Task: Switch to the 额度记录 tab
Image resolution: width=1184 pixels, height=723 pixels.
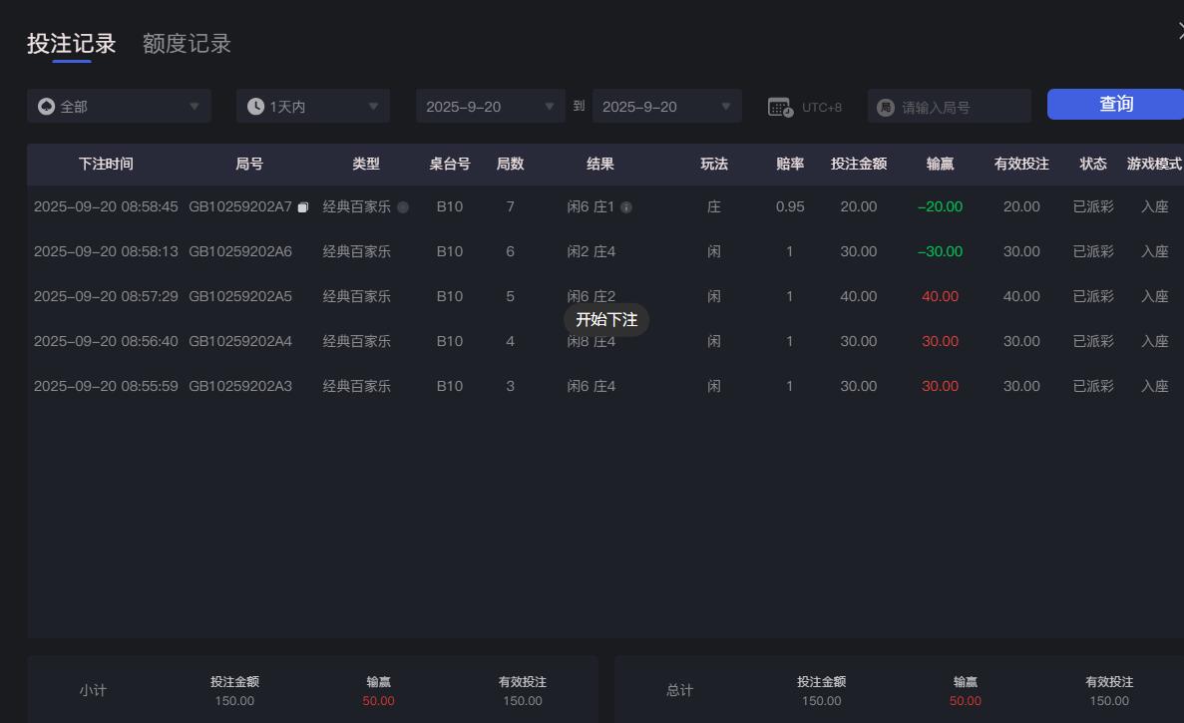Action: point(186,44)
